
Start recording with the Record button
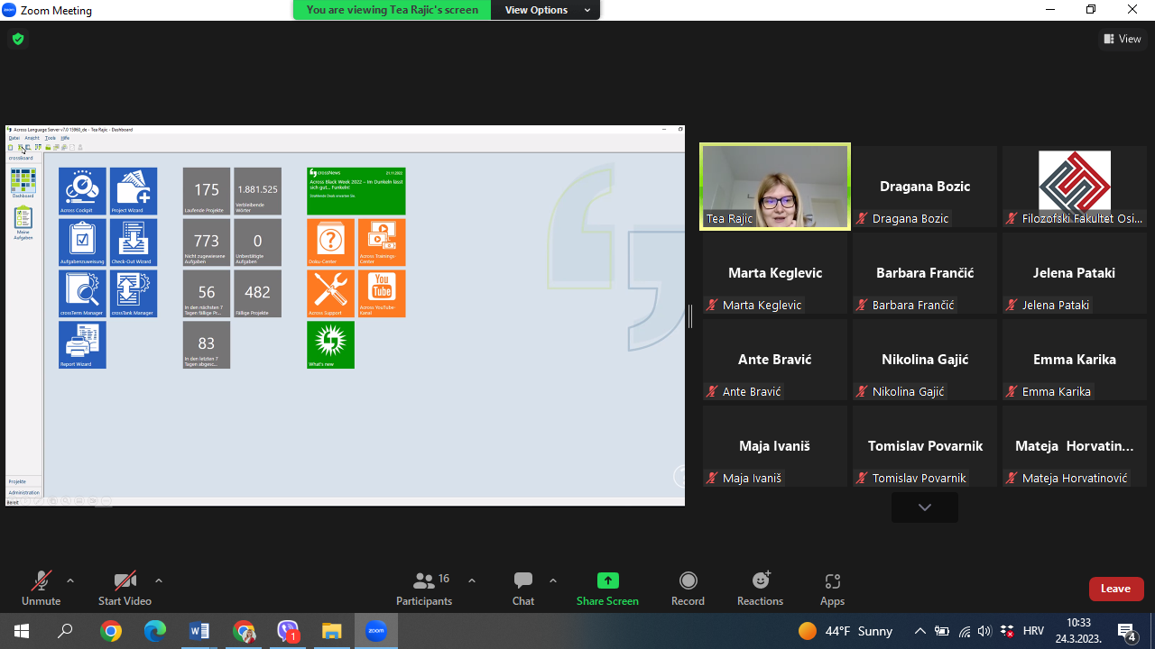[688, 589]
